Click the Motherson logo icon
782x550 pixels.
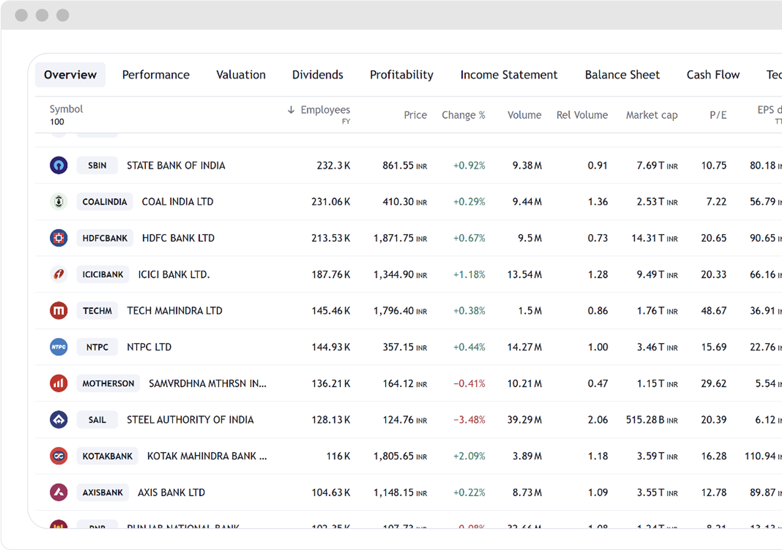click(59, 383)
